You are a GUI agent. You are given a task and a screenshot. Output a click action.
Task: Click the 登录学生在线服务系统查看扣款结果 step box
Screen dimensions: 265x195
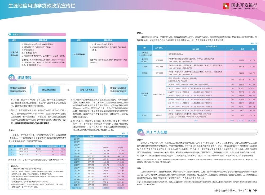click(x=118, y=89)
